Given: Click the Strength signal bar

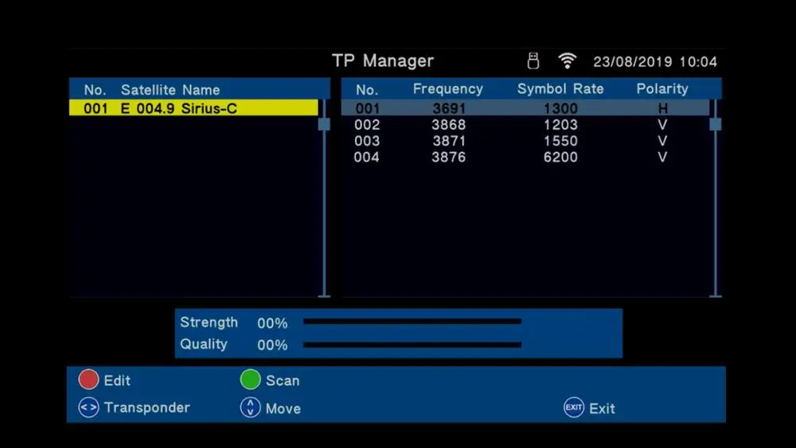Looking at the screenshot, I should (412, 321).
